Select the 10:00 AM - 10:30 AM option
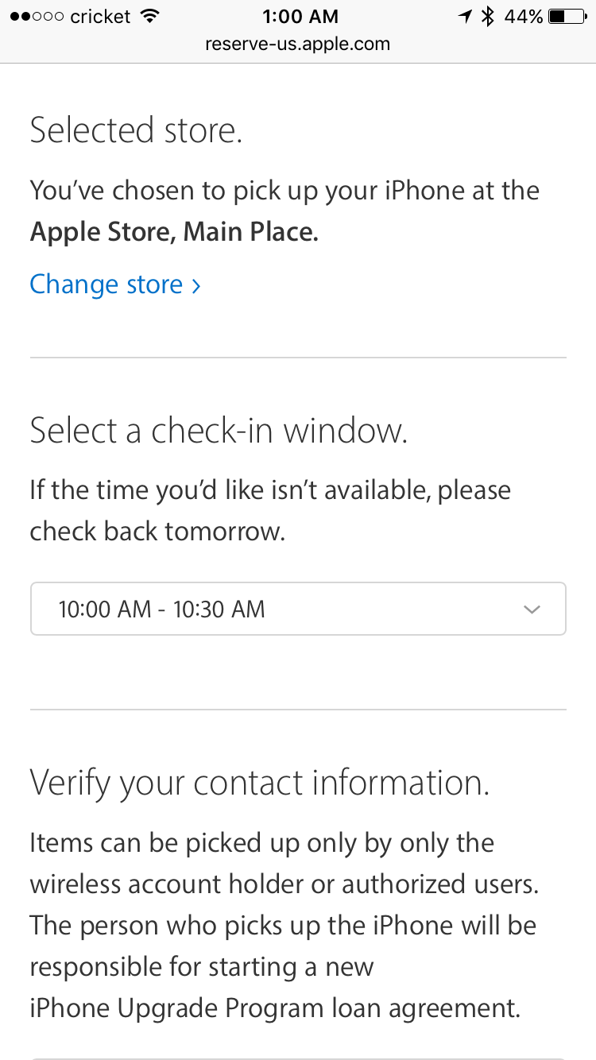Screen dimensions: 596x1060 [x=162, y=609]
